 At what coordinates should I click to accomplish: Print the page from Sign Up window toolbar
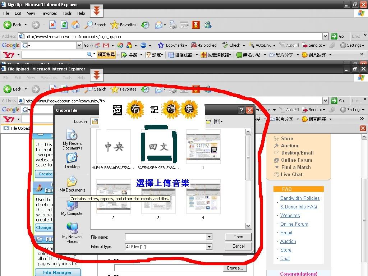click(173, 25)
